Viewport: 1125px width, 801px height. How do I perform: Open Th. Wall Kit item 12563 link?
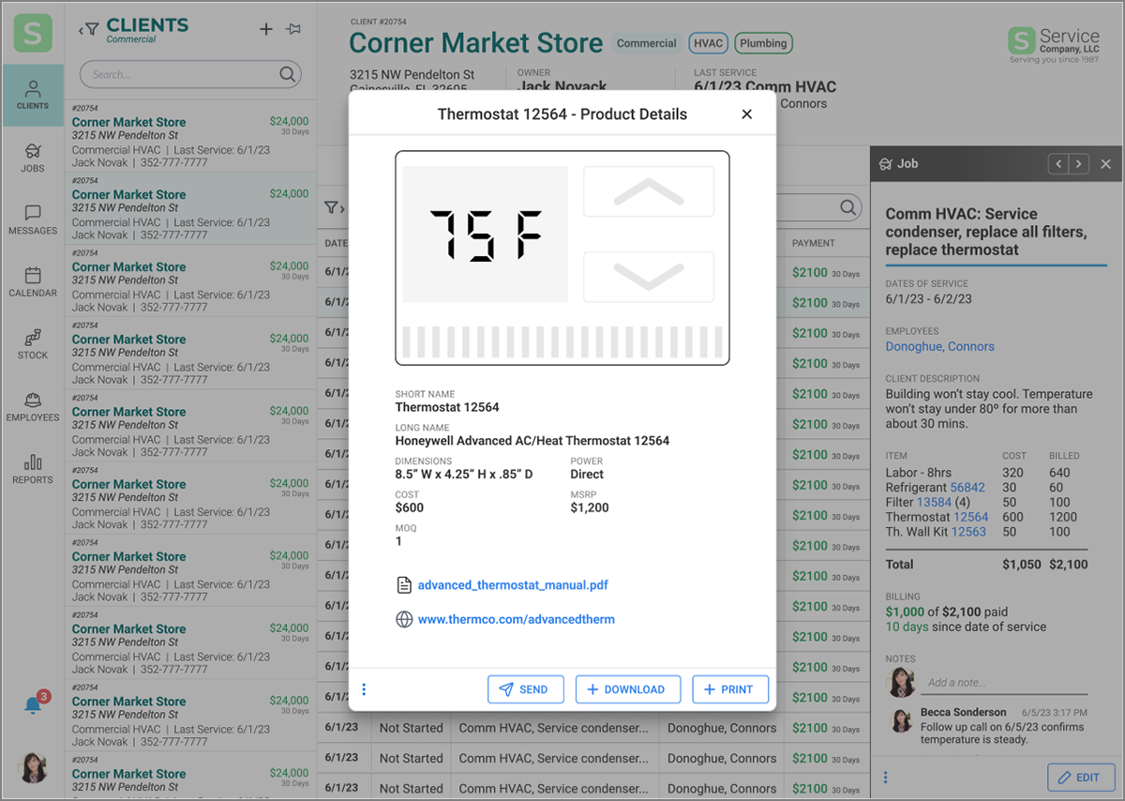pos(968,532)
